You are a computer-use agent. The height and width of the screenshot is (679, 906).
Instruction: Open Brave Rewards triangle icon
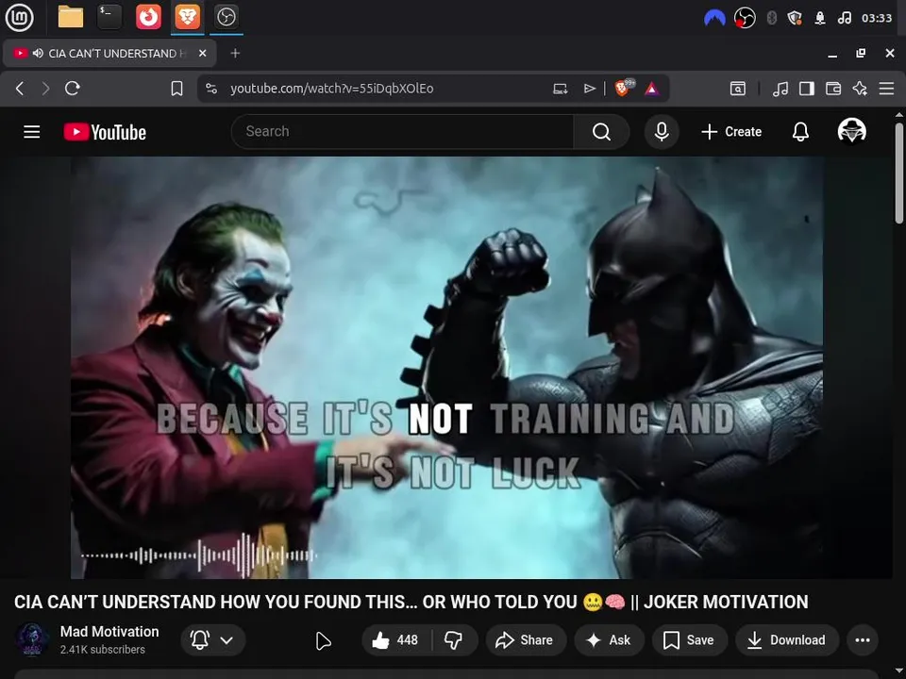coord(652,89)
